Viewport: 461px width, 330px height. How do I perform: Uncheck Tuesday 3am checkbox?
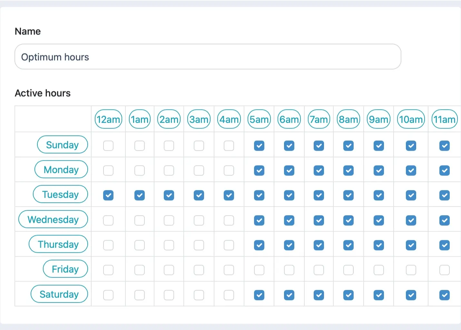pyautogui.click(x=199, y=195)
